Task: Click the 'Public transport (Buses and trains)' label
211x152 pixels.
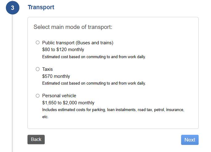Action: [x=78, y=43]
